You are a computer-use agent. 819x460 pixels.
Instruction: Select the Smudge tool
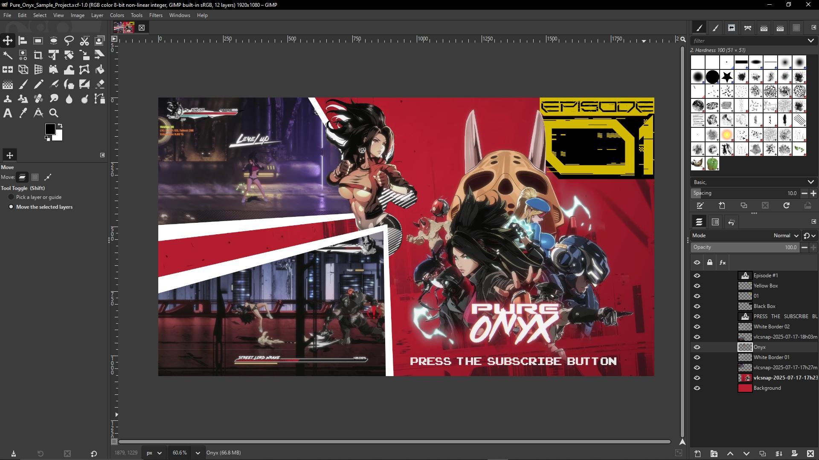click(x=53, y=99)
